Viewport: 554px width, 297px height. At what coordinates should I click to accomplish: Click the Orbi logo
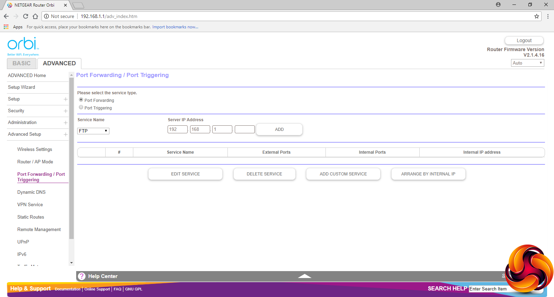click(x=23, y=46)
